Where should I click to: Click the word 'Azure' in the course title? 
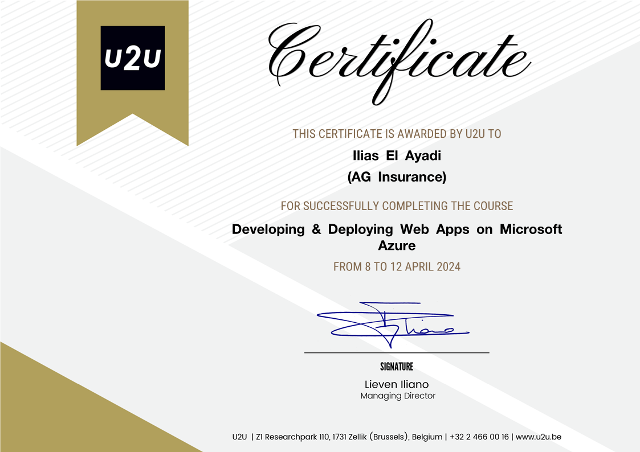[x=397, y=246]
